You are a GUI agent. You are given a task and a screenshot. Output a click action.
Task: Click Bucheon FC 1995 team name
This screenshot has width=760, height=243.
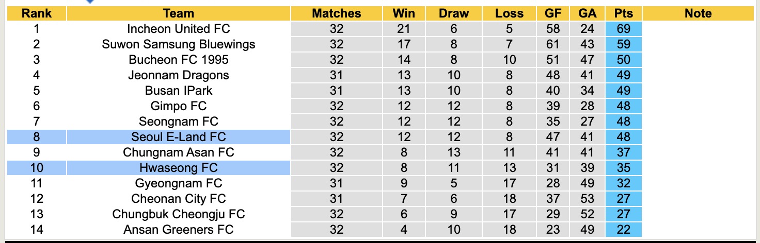[178, 60]
